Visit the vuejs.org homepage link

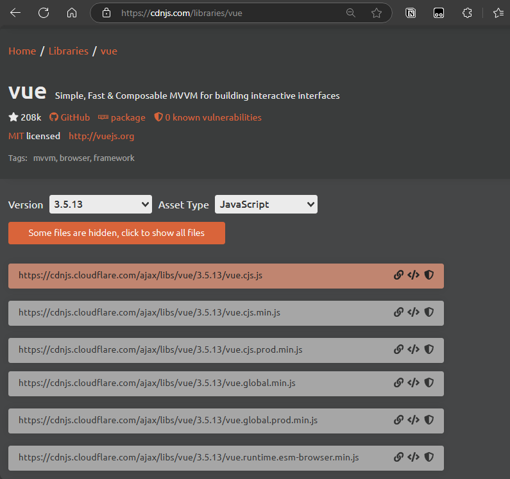(x=101, y=136)
